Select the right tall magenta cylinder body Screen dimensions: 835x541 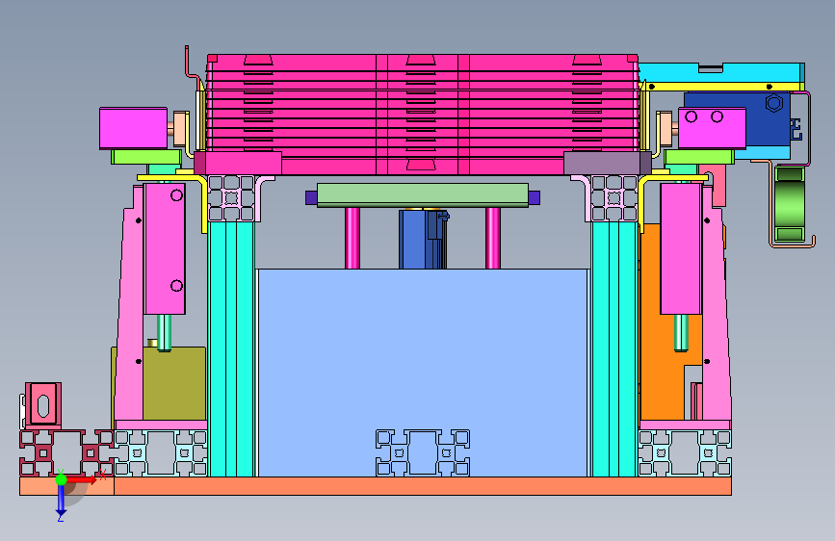point(681,248)
